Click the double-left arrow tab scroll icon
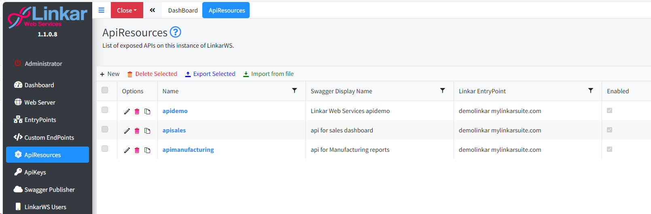Image resolution: width=651 pixels, height=214 pixels. click(x=152, y=10)
